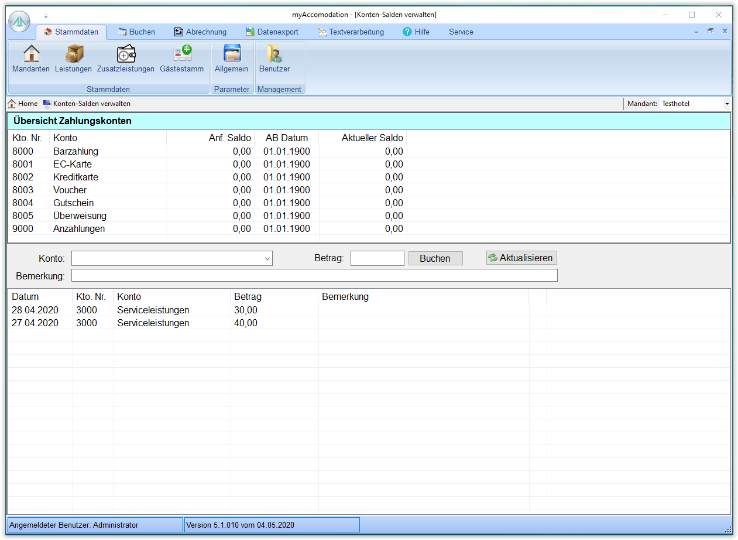Image resolution: width=738 pixels, height=540 pixels.
Task: Open the Gästestamm guest icon
Action: coord(182,54)
